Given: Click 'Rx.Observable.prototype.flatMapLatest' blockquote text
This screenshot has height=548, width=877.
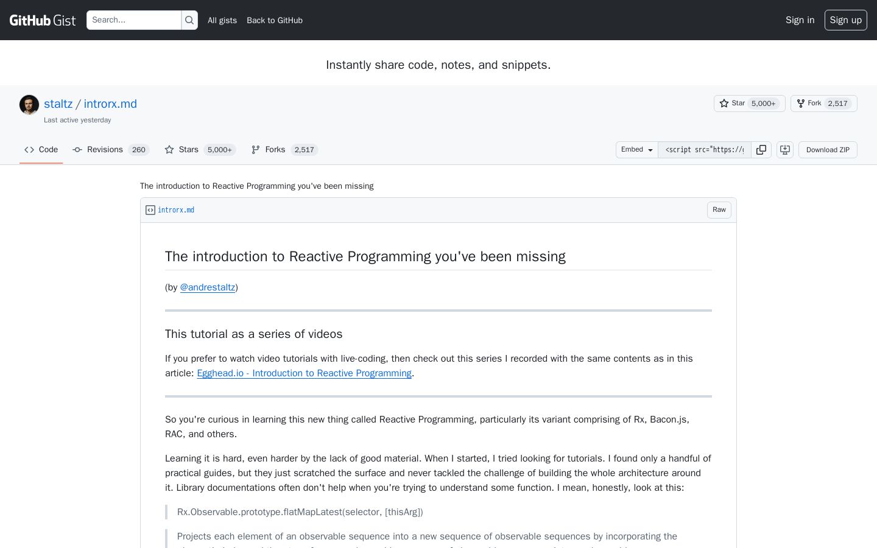Looking at the screenshot, I should (300, 512).
